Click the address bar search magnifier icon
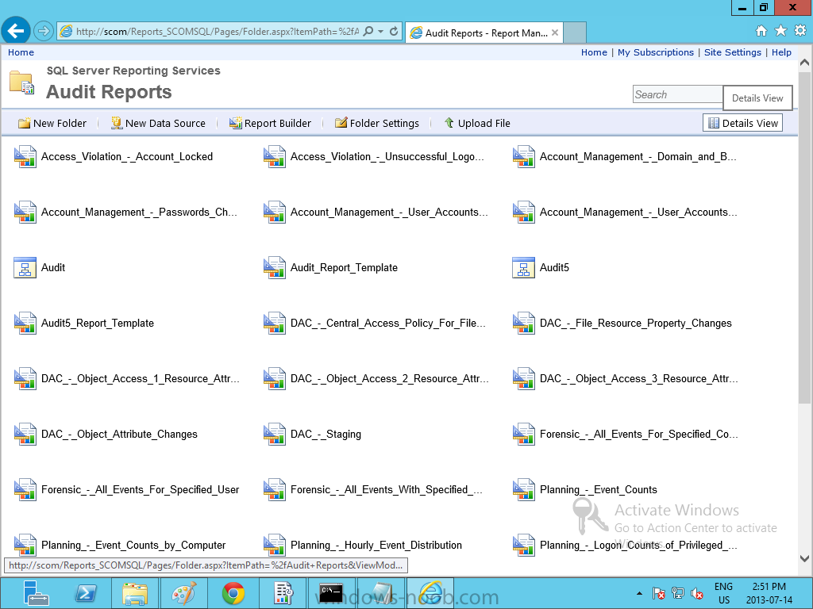Image resolution: width=813 pixels, height=609 pixels. pos(368,32)
